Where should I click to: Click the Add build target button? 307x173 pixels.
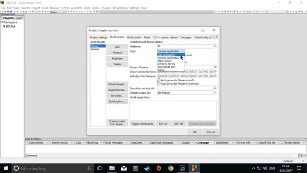pos(117,47)
